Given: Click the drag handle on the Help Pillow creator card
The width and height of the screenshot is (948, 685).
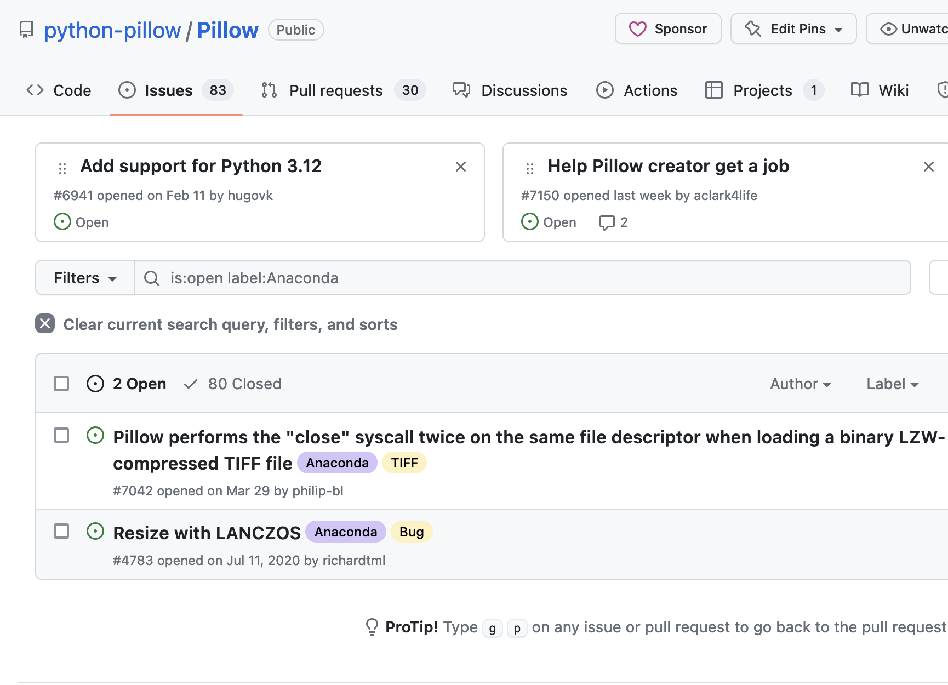Looking at the screenshot, I should (x=530, y=168).
